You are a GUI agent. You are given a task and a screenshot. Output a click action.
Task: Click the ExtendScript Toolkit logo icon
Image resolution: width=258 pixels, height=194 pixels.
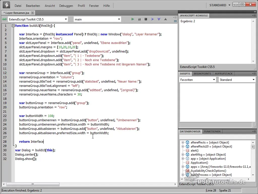point(6,5)
